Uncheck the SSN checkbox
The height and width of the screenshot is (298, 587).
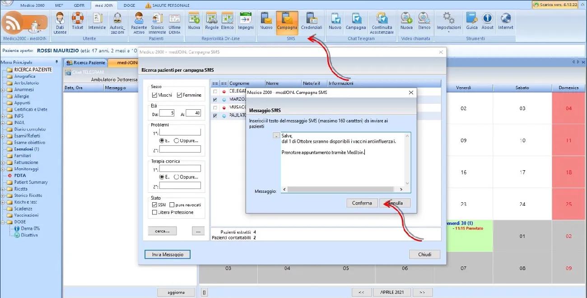click(155, 205)
